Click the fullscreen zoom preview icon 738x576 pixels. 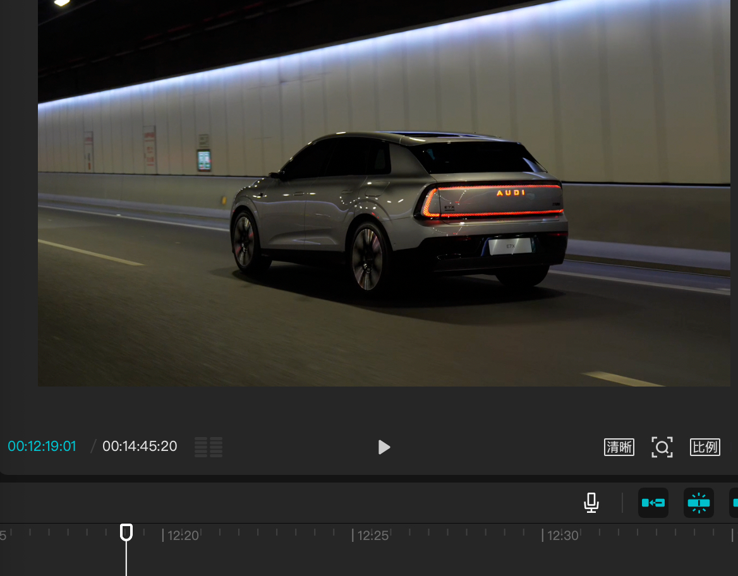pos(662,447)
